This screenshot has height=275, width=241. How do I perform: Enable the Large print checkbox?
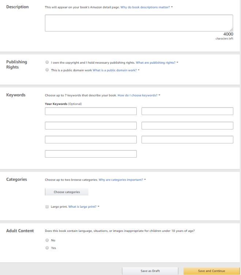pyautogui.click(x=47, y=207)
